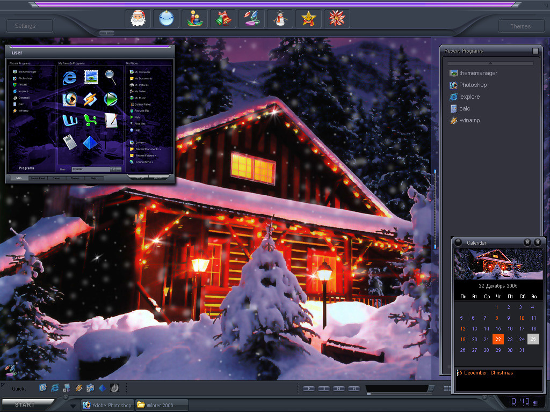Select the Main tab in user menu
Viewport: 550px width, 412px height.
point(19,178)
